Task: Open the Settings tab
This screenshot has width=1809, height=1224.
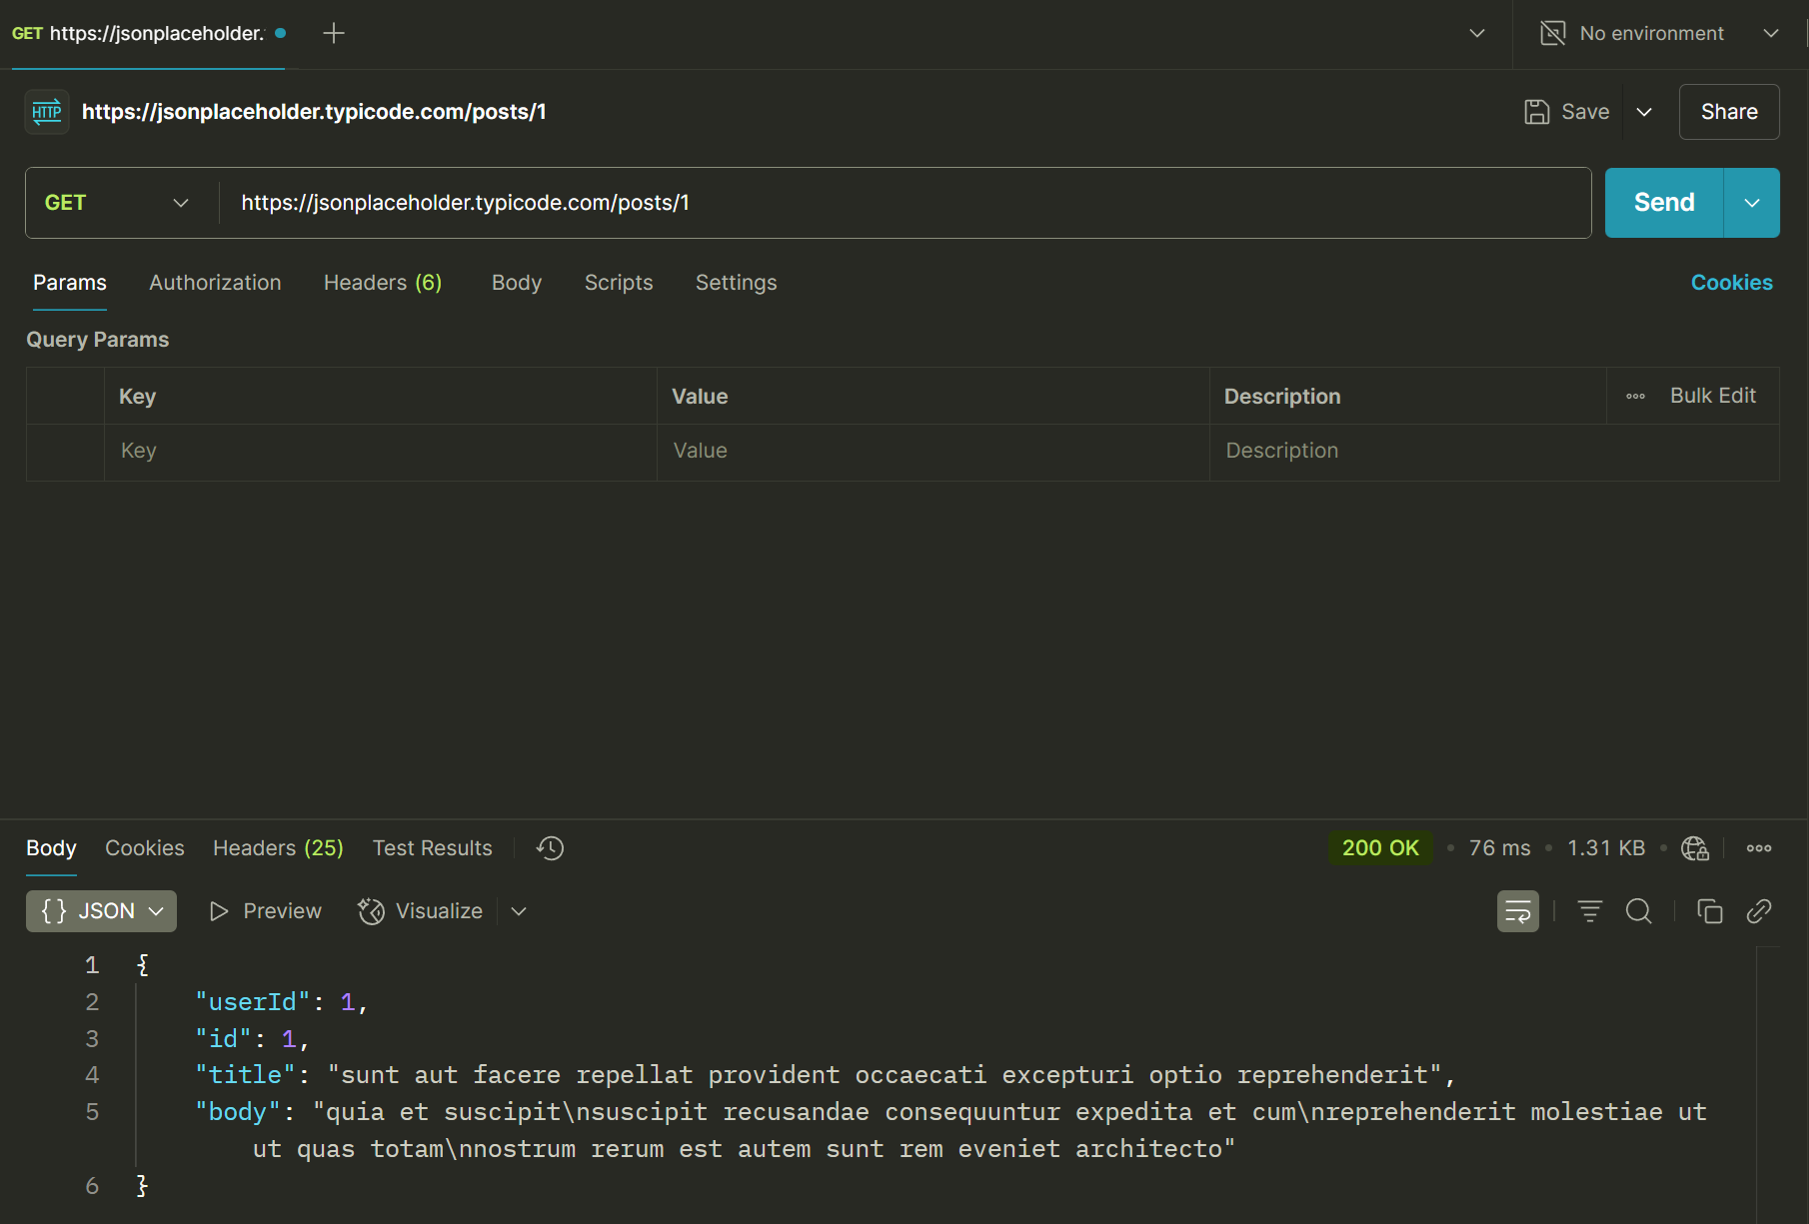Action: [x=737, y=283]
